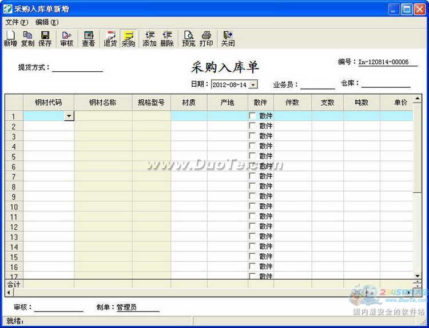Click the 件数 column header
Viewport: 429px width, 328px height.
(x=292, y=102)
